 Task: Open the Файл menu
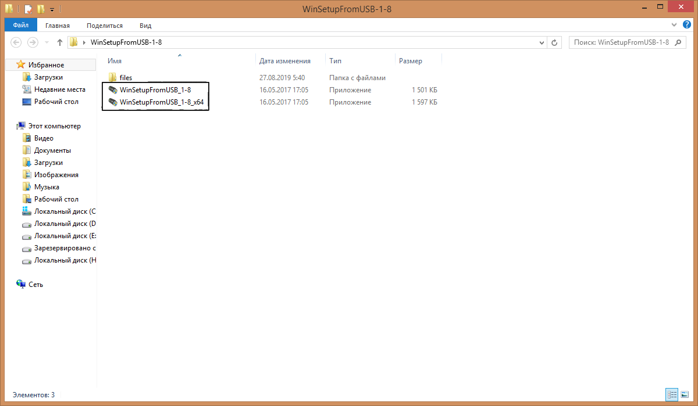[x=21, y=25]
